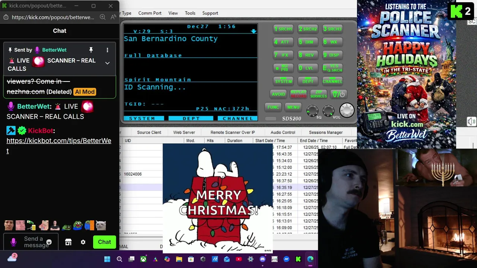Open the View menu
The width and height of the screenshot is (477, 268).
coord(173,13)
